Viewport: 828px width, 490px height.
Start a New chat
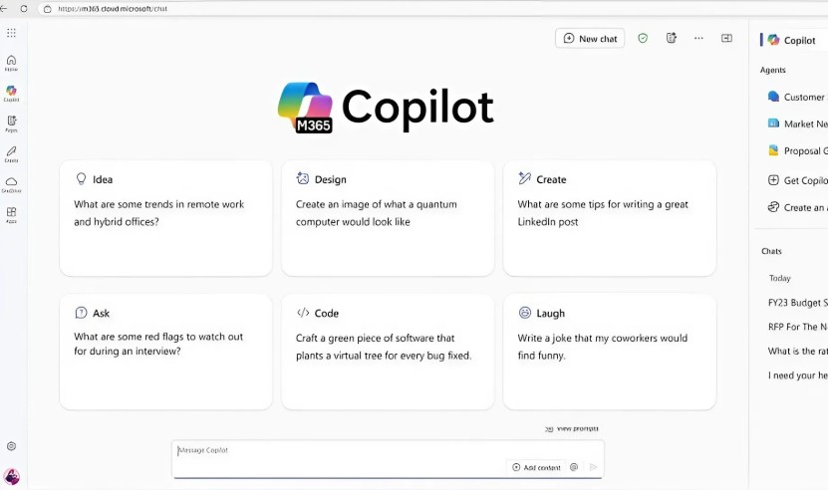590,39
